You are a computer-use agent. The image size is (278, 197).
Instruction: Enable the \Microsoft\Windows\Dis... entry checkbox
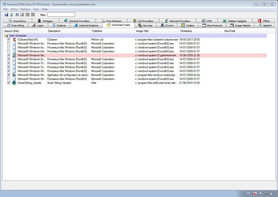[9, 51]
